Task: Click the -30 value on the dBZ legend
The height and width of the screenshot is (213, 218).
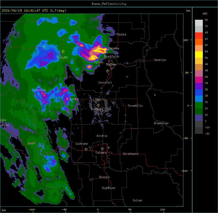Action: [x=207, y=134]
